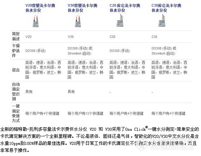Select the 简短描述 row header
The height and width of the screenshot is (156, 201).
(16, 36)
